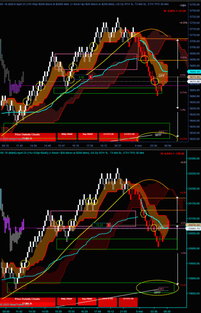Click US RTH OR indicator box on ES chart
201x313 pixels.
(129, 136)
